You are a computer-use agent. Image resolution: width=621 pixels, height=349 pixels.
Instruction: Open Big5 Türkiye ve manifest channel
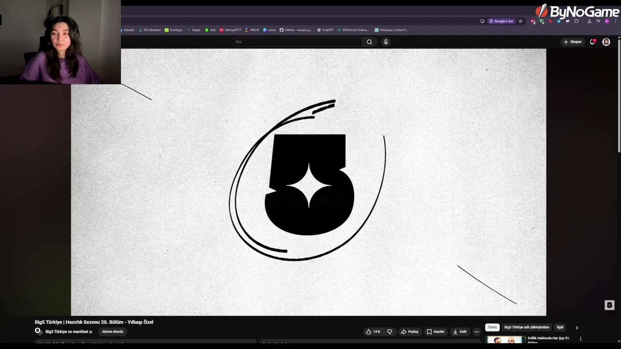(x=66, y=332)
